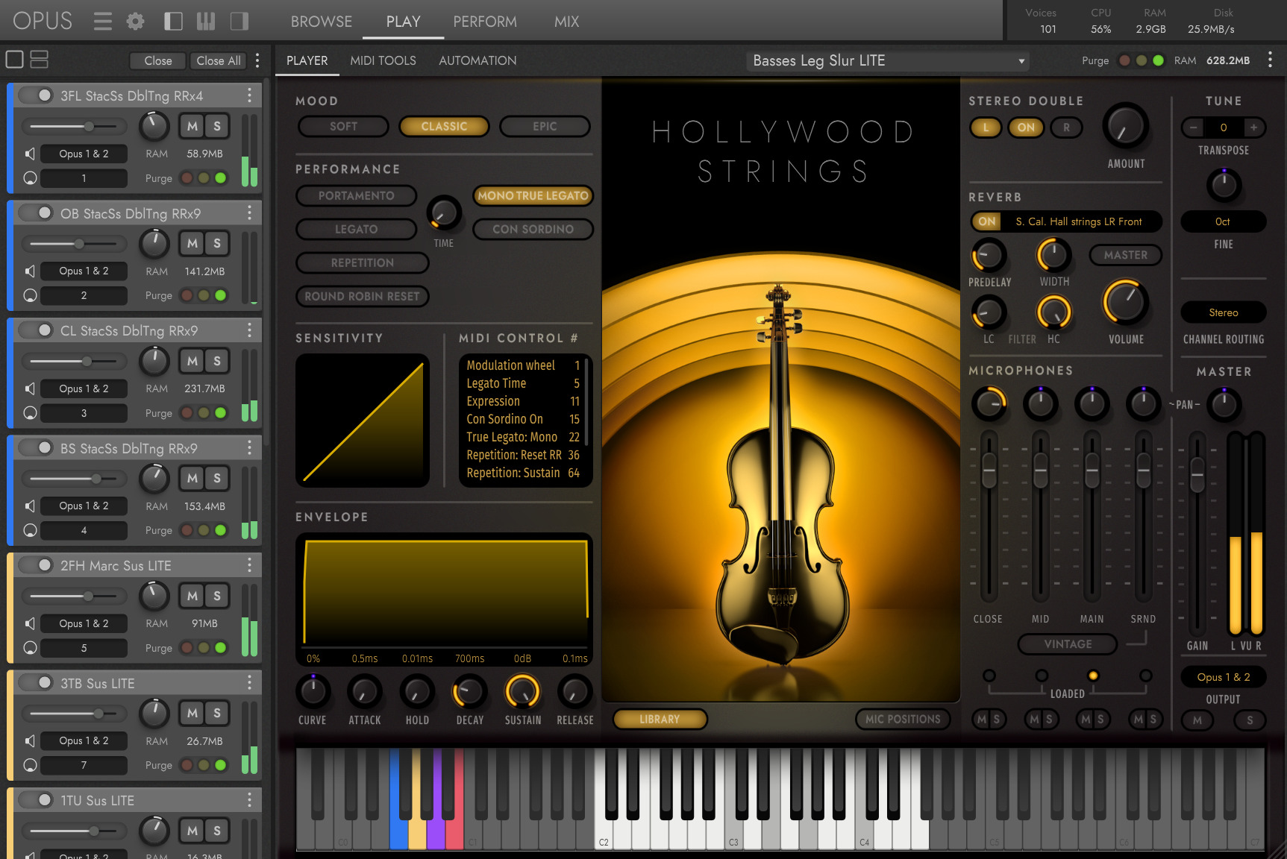
Task: Mute the BS StacSs DblTng RRx9 instrument
Action: (x=192, y=479)
